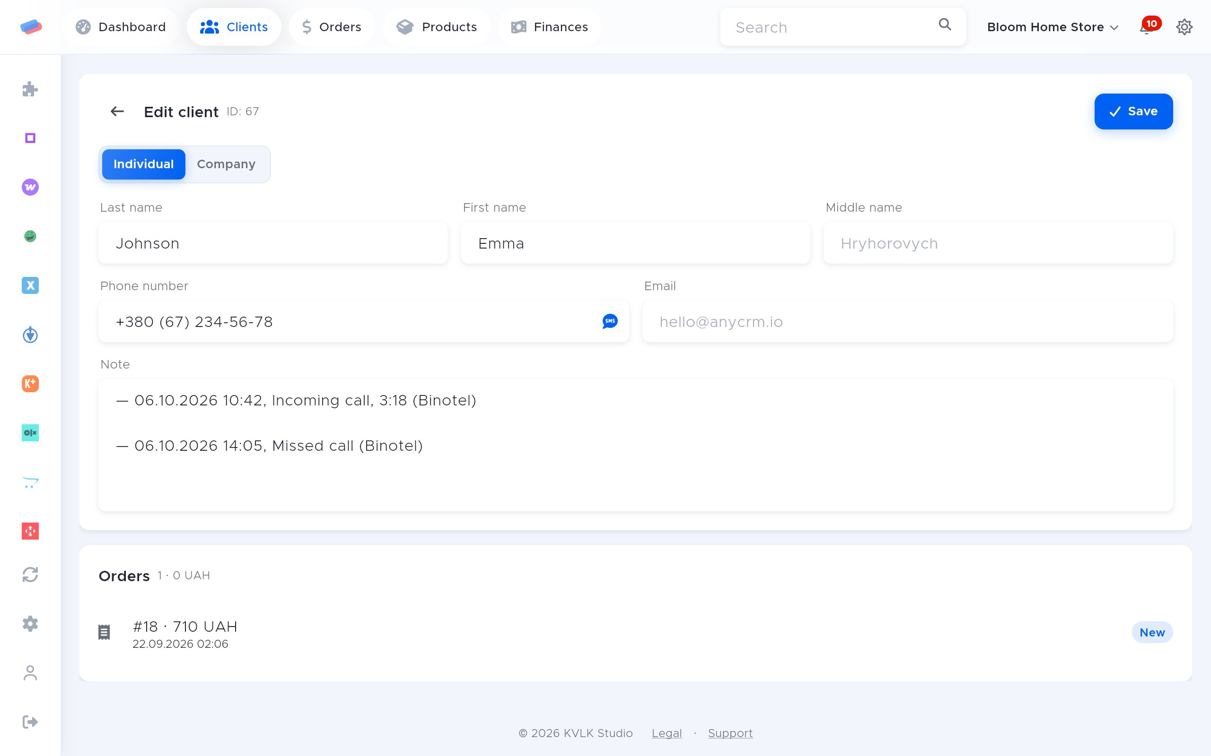Viewport: 1211px width, 756px height.
Task: Open the Orders tab
Action: point(331,27)
